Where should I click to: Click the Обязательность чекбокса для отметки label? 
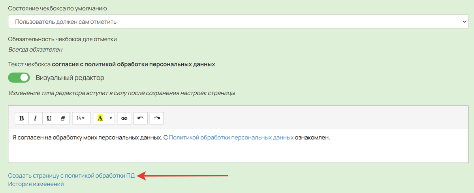tap(62, 39)
